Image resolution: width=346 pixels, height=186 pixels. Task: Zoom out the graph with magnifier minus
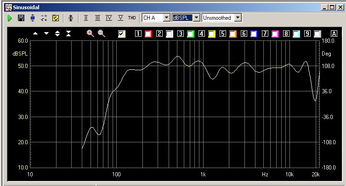pyautogui.click(x=101, y=34)
